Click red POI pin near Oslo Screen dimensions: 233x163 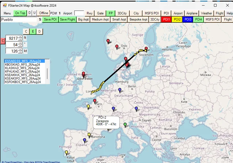[117, 47]
